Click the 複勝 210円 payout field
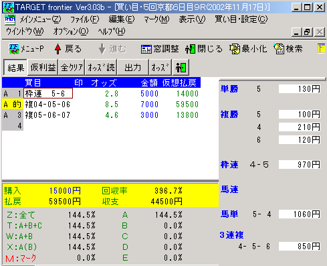The height and width of the screenshot is (266, 327). [x=300, y=127]
